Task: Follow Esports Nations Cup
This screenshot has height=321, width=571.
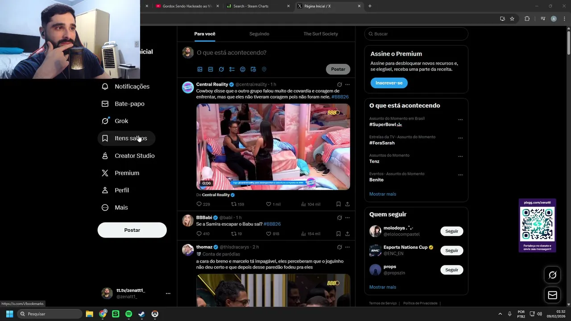Action: [x=451, y=251]
